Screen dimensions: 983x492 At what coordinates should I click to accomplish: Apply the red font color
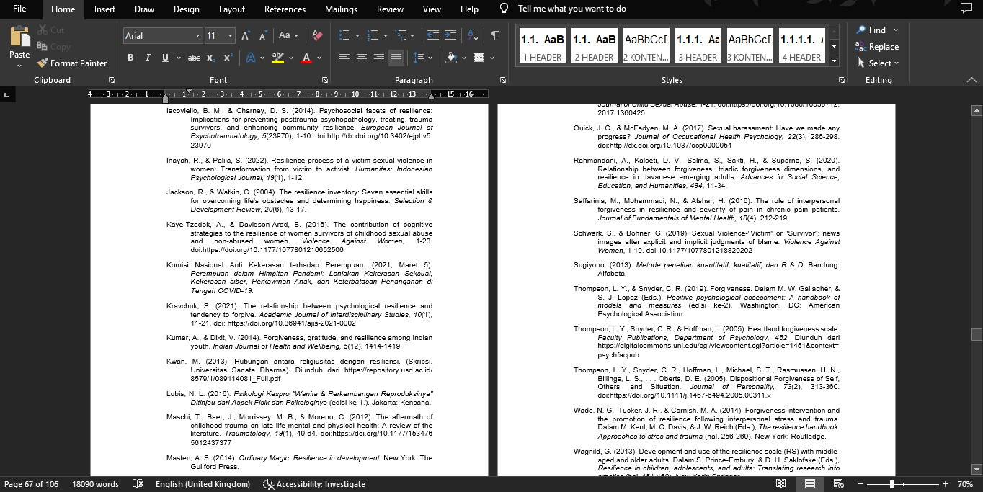pyautogui.click(x=306, y=58)
